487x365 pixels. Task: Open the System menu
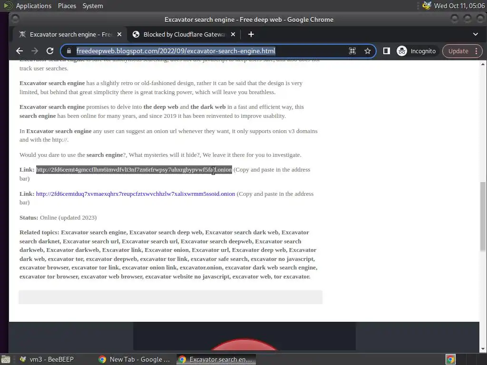click(93, 6)
